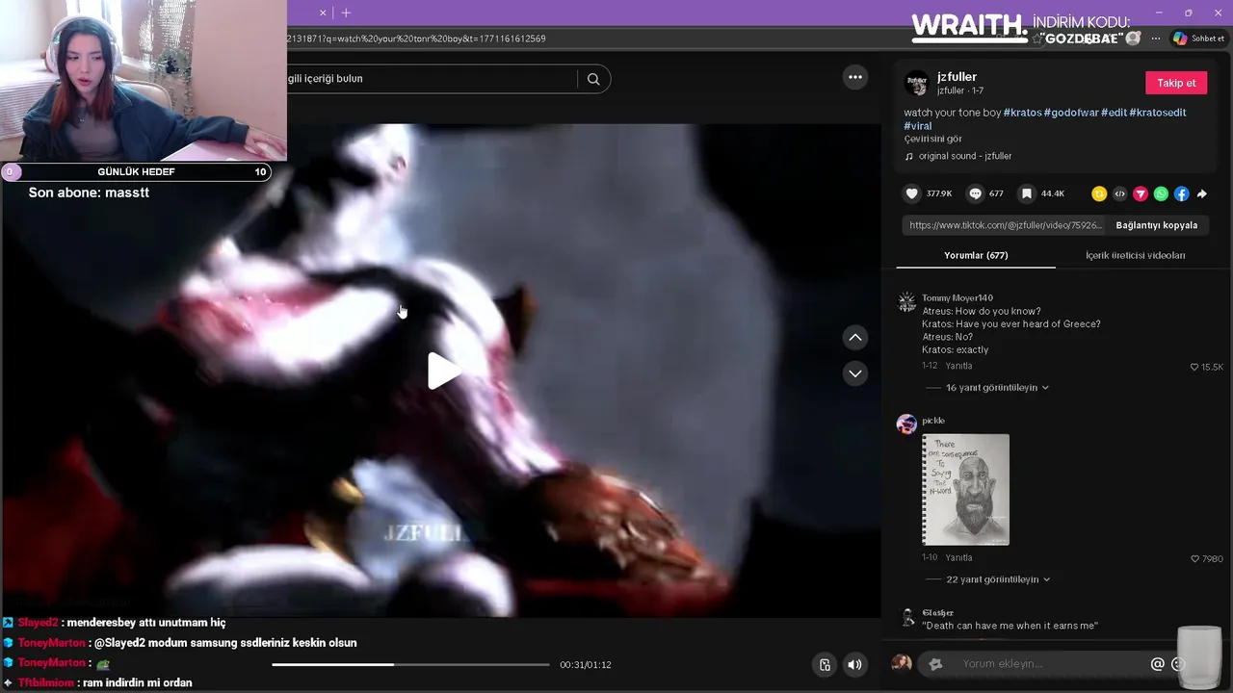This screenshot has width=1233, height=693.
Task: Open comments via speech bubble icon
Action: point(975,193)
